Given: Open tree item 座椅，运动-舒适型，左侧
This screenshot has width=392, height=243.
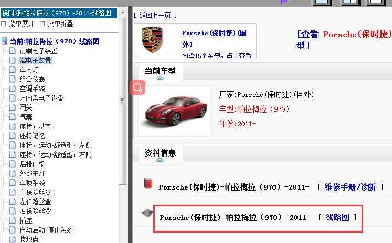Looking at the screenshot, I should point(56,145).
